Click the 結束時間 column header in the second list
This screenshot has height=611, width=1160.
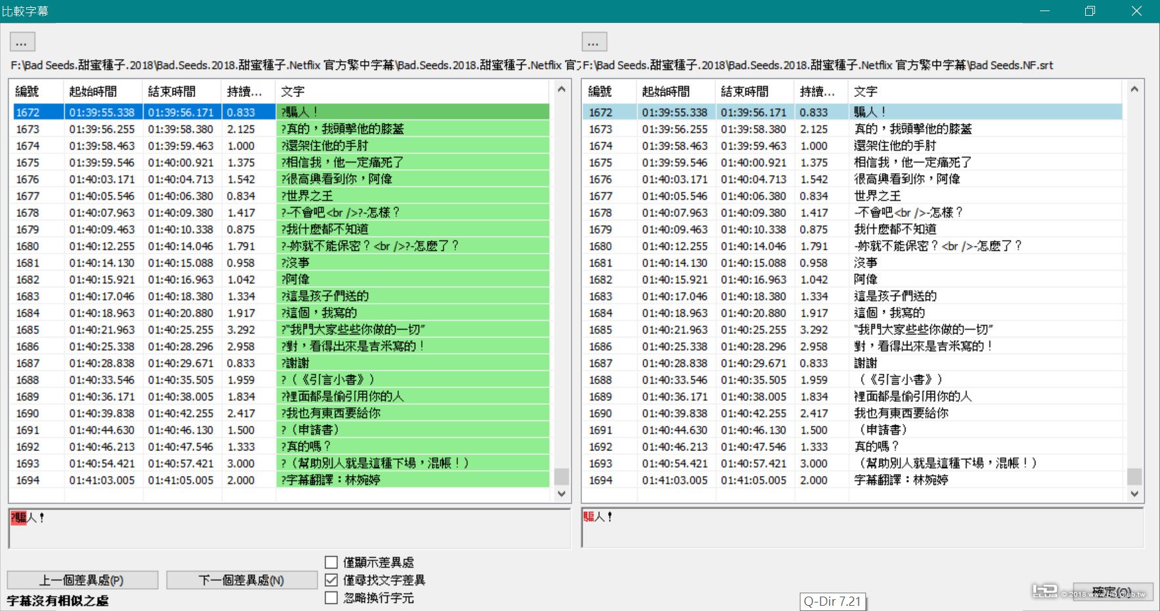tap(755, 91)
